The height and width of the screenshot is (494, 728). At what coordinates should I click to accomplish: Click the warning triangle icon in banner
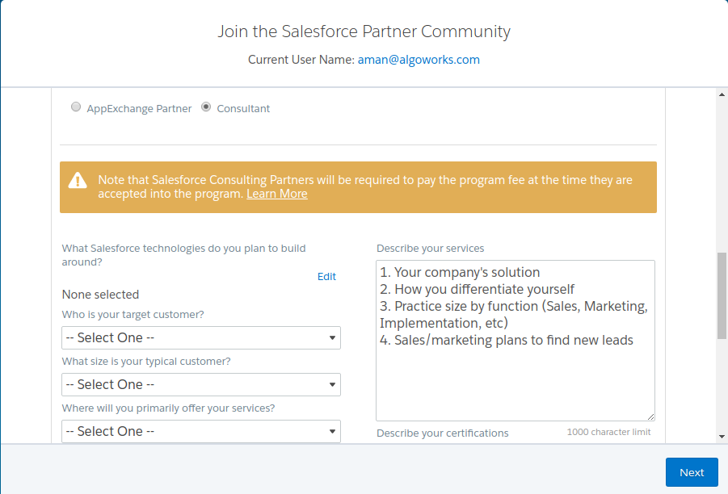pyautogui.click(x=78, y=180)
